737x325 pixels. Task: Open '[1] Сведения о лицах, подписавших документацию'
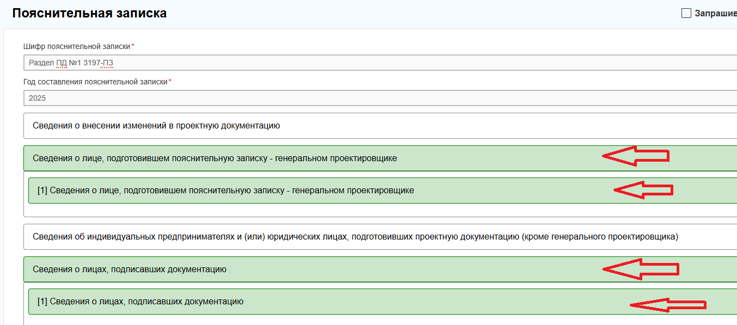pyautogui.click(x=140, y=301)
